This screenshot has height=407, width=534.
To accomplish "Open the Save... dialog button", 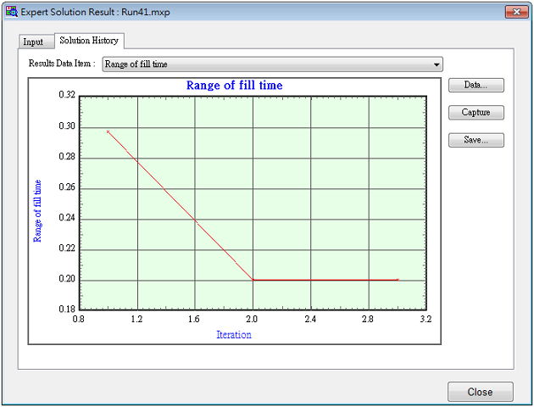I will pyautogui.click(x=476, y=140).
